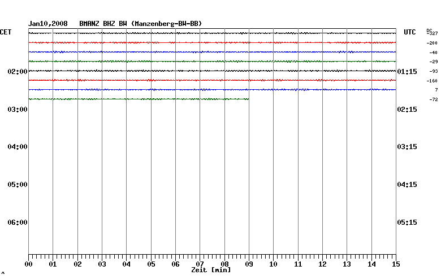The image size is (441, 279).
Task: Select minute label 13 on the bottom axis
Action: pyautogui.click(x=347, y=264)
